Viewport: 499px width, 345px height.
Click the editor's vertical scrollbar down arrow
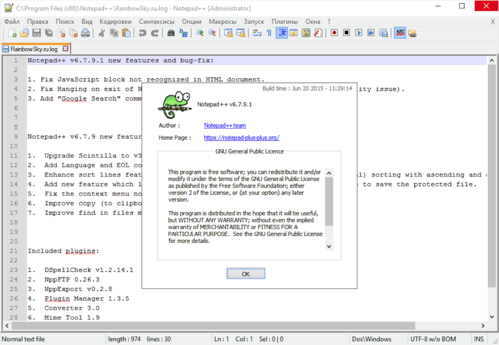click(x=492, y=317)
